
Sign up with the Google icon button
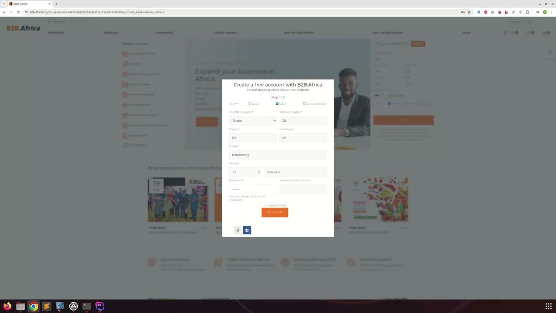point(238,230)
